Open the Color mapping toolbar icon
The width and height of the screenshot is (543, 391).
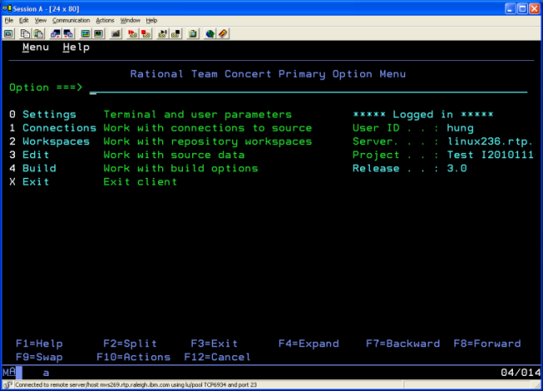(x=99, y=33)
